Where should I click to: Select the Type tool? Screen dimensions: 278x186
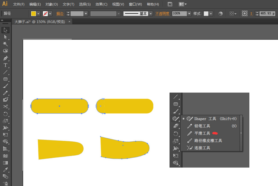[5, 65]
